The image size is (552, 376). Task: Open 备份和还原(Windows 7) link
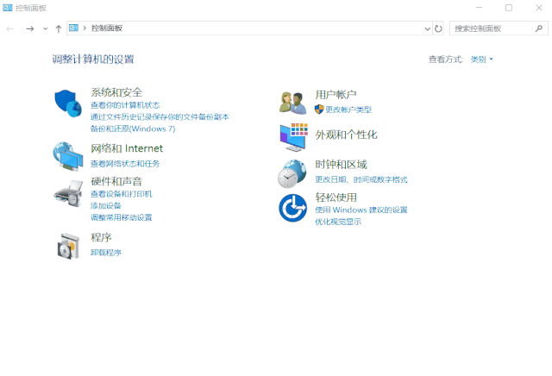coord(133,128)
